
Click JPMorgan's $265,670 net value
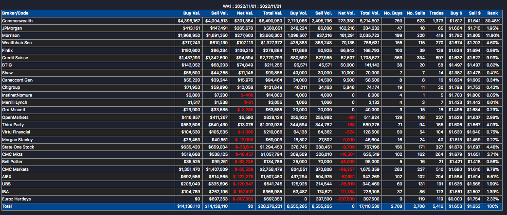[244, 28]
